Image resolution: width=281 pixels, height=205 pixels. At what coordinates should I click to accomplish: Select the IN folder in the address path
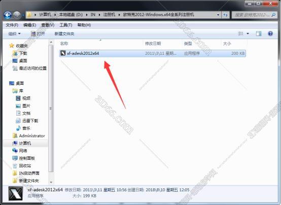point(93,15)
